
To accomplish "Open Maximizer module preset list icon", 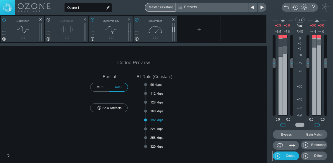I will (x=136, y=33).
